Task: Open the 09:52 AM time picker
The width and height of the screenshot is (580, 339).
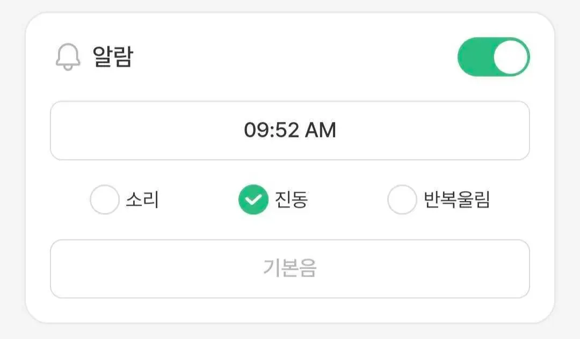Action: click(x=290, y=131)
